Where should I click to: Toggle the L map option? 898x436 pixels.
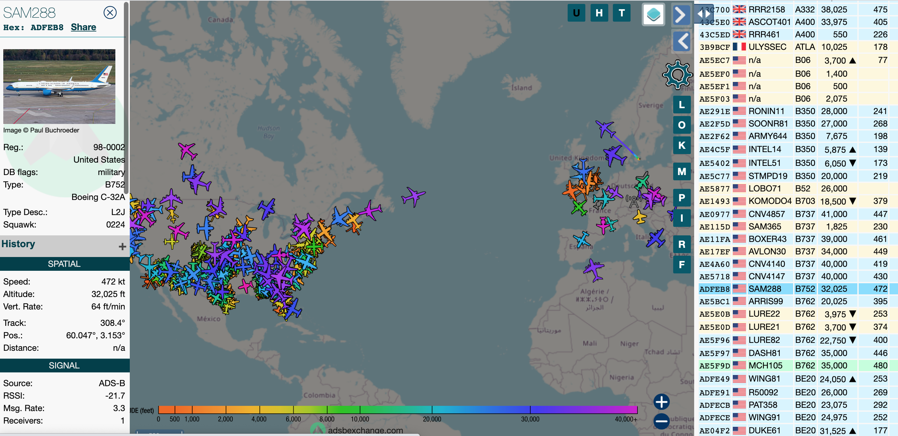(681, 105)
